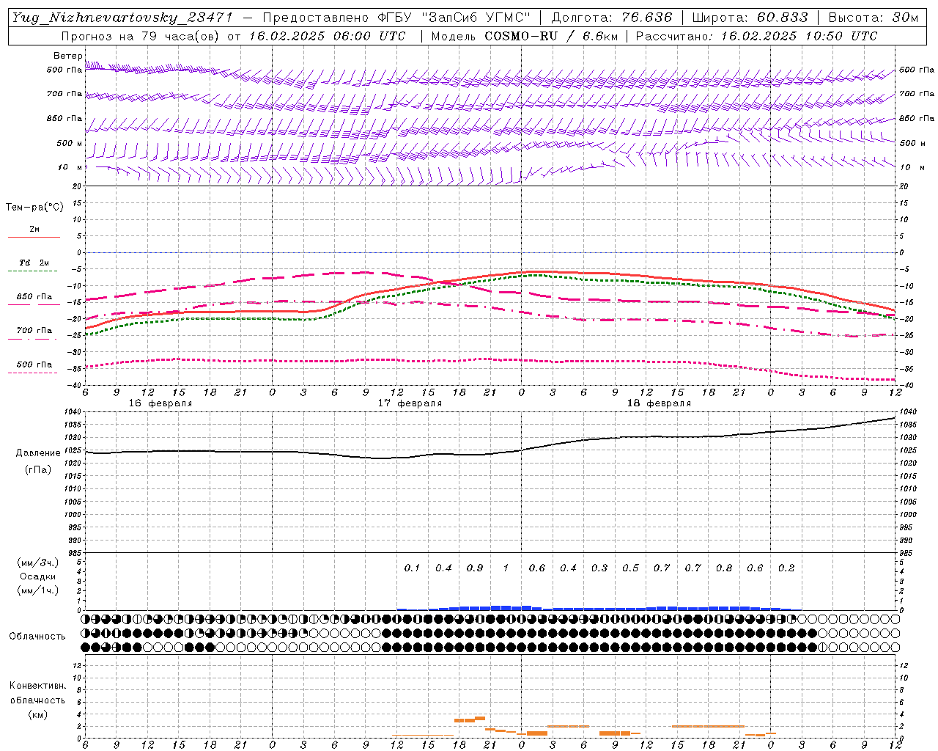
Task: Click the Td 2м legend entry
Action: (34, 265)
